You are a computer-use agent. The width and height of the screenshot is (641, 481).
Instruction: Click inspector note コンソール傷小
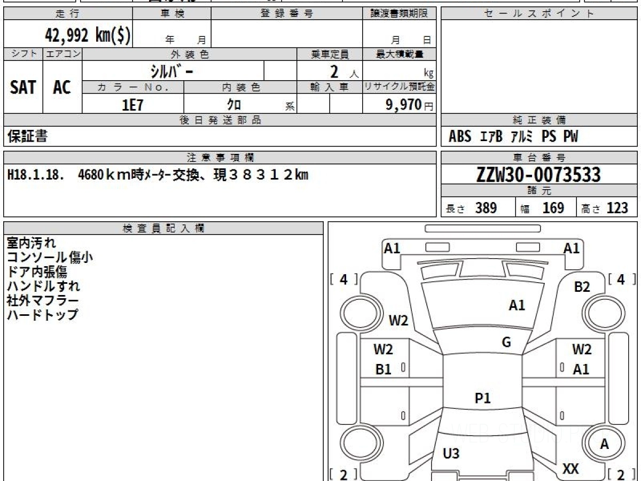coord(50,257)
